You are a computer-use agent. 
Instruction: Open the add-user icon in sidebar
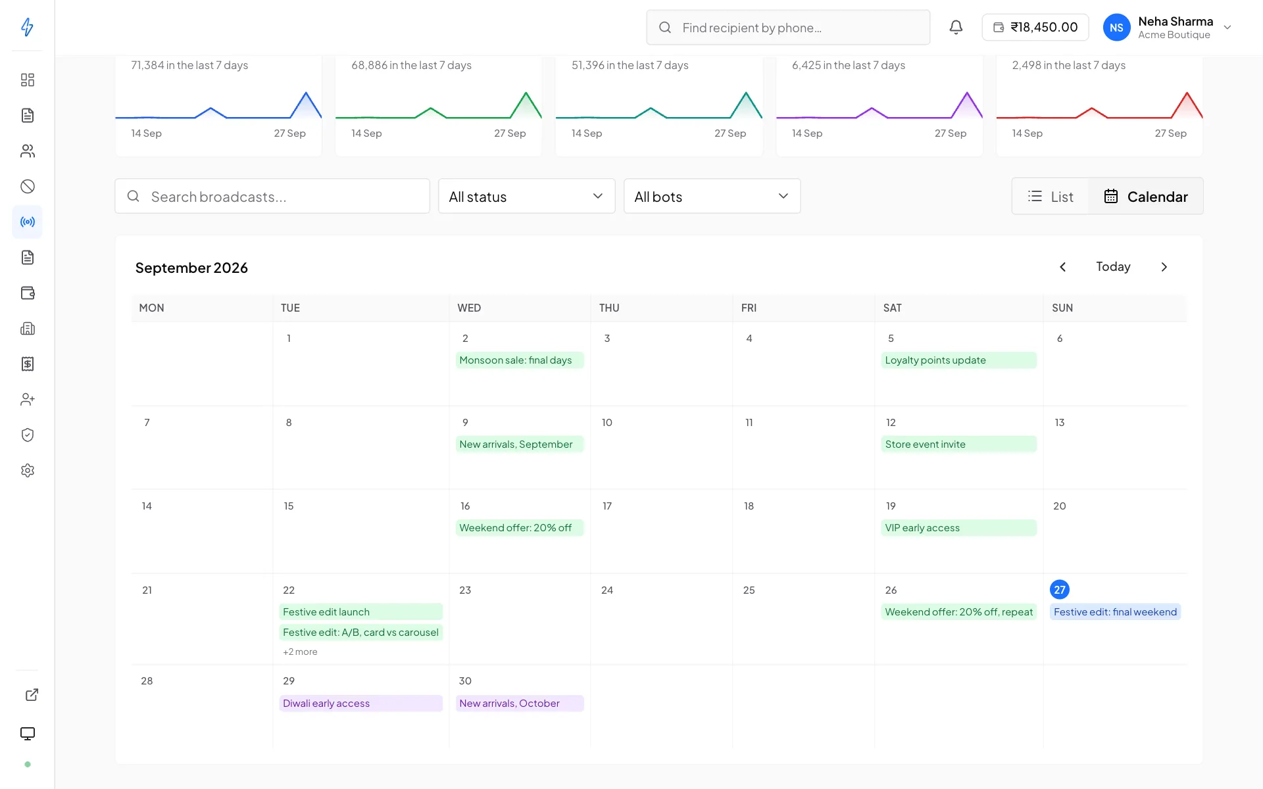coord(28,400)
